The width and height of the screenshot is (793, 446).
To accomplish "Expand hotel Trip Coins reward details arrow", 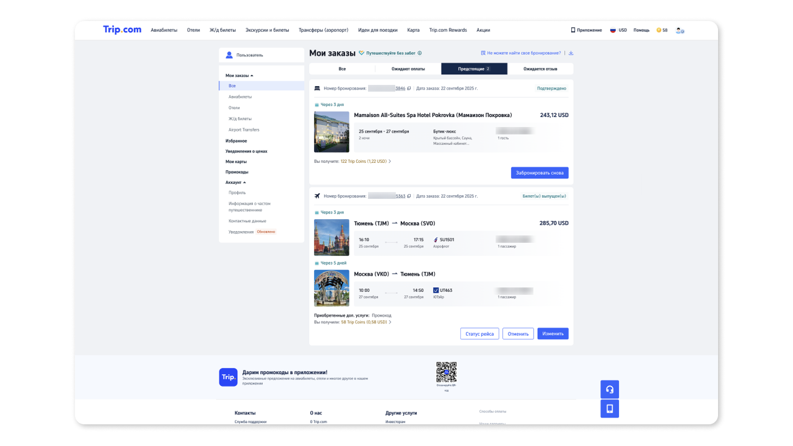I will 390,161.
